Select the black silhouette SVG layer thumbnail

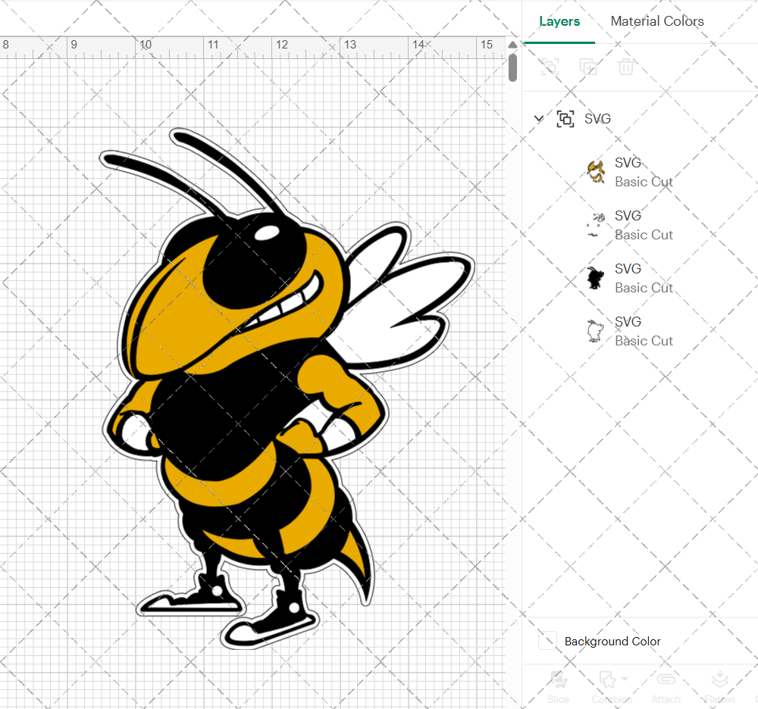pos(596,278)
